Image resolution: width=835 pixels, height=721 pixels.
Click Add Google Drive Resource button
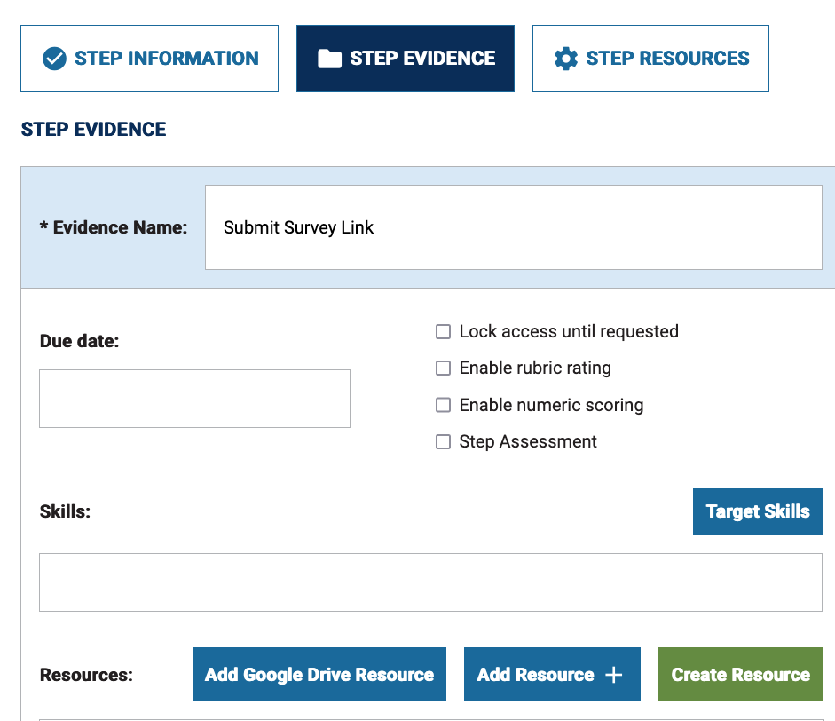click(x=319, y=675)
